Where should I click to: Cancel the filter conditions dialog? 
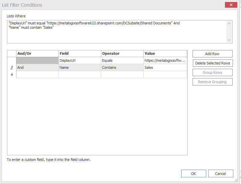coord(221,174)
